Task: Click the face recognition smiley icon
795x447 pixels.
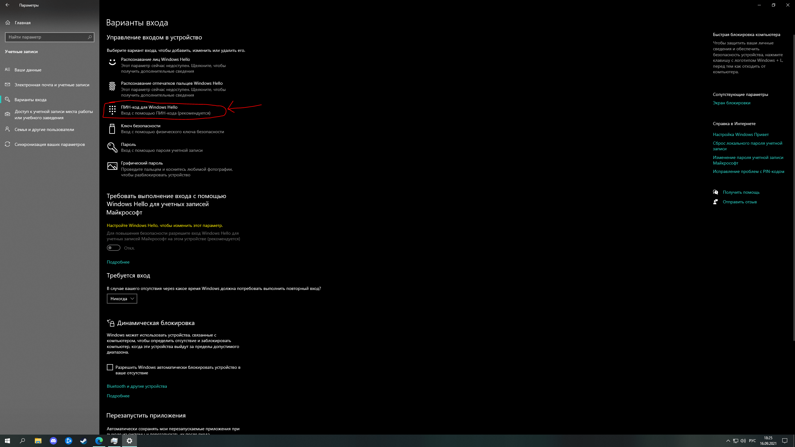Action: pyautogui.click(x=112, y=62)
